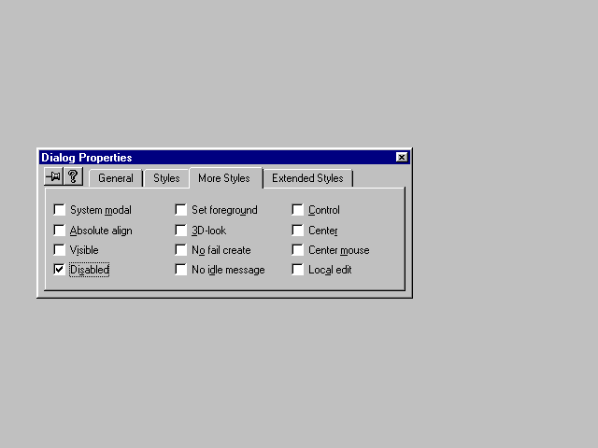Turn on No fail create
The width and height of the screenshot is (598, 448).
pos(181,250)
